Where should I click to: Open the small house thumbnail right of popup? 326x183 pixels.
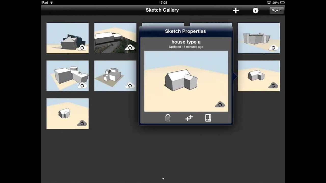[x=259, y=76]
